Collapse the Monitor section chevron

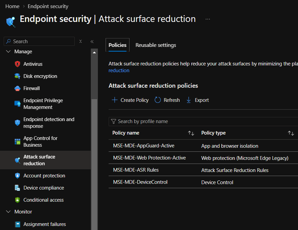click(8, 212)
